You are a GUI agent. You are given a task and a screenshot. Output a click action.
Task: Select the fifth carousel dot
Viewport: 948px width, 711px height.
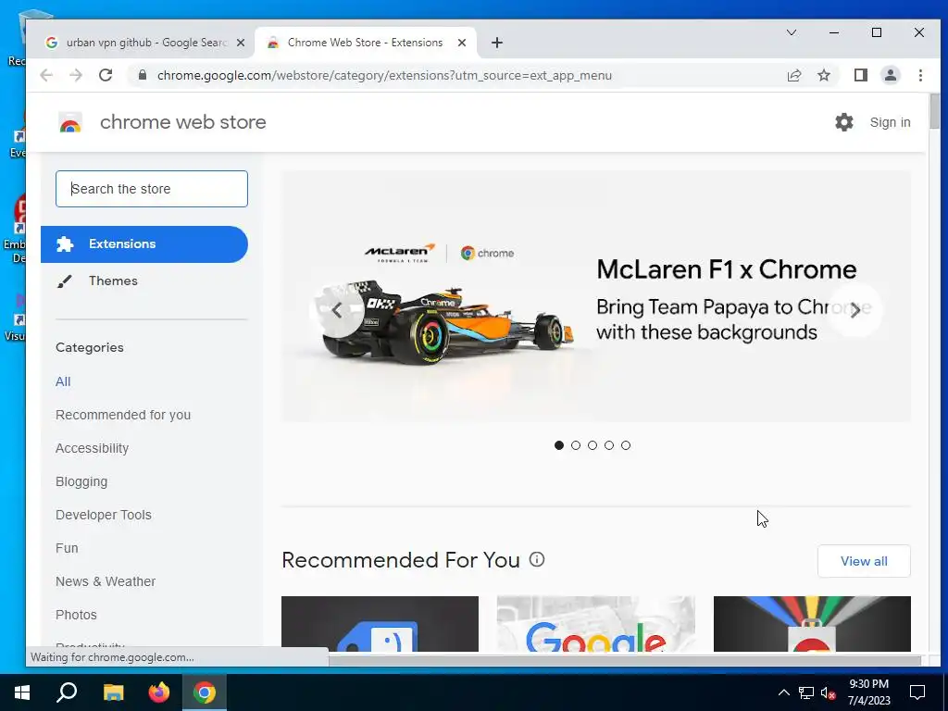click(x=626, y=445)
